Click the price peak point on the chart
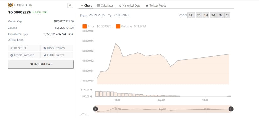 point(116,43)
